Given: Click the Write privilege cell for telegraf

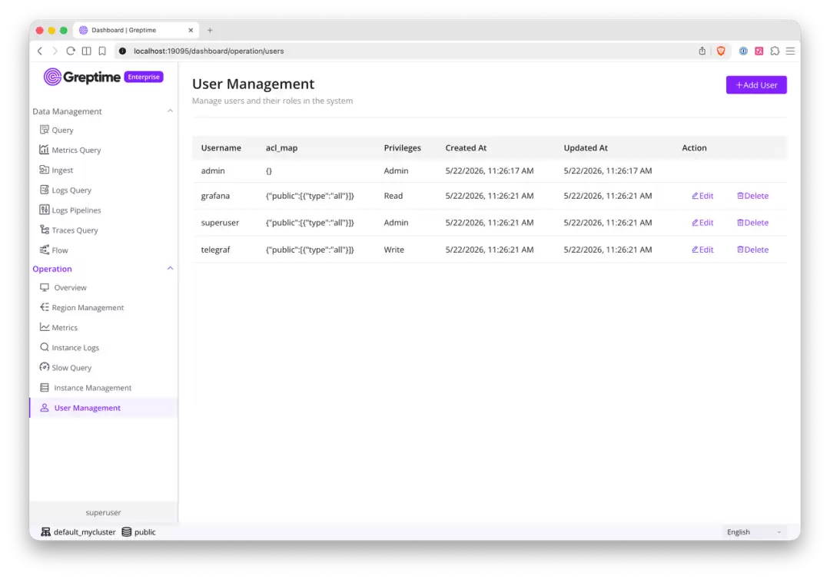Looking at the screenshot, I should click(393, 250).
